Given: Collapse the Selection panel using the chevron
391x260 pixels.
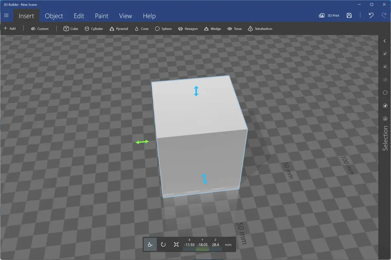Looking at the screenshot, I should 385,41.
